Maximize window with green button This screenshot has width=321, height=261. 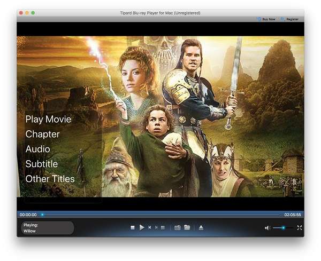(33, 13)
